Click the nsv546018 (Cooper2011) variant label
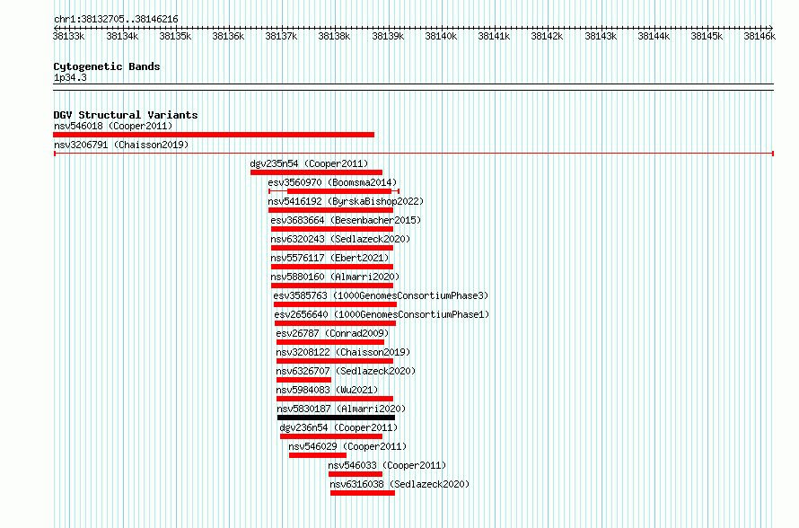 click(x=113, y=126)
